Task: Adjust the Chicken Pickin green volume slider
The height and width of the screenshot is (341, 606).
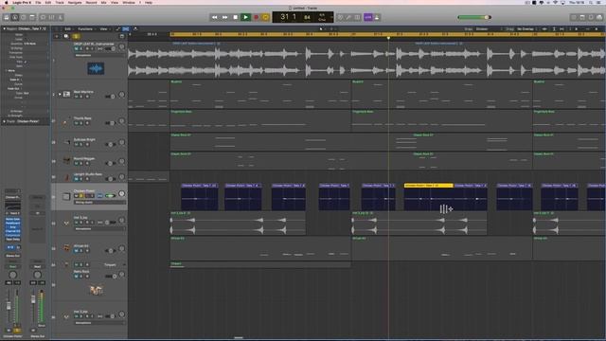Action: coord(110,196)
